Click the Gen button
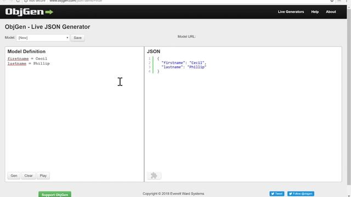Image resolution: width=351 pixels, height=197 pixels. [x=14, y=176]
